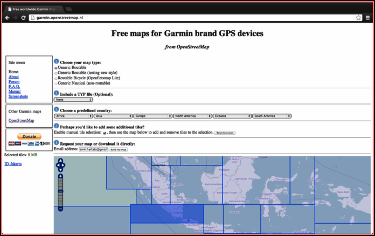This screenshot has height=236, width=375.
Task: Open the TYP file 'None' dropdown
Action: point(73,99)
